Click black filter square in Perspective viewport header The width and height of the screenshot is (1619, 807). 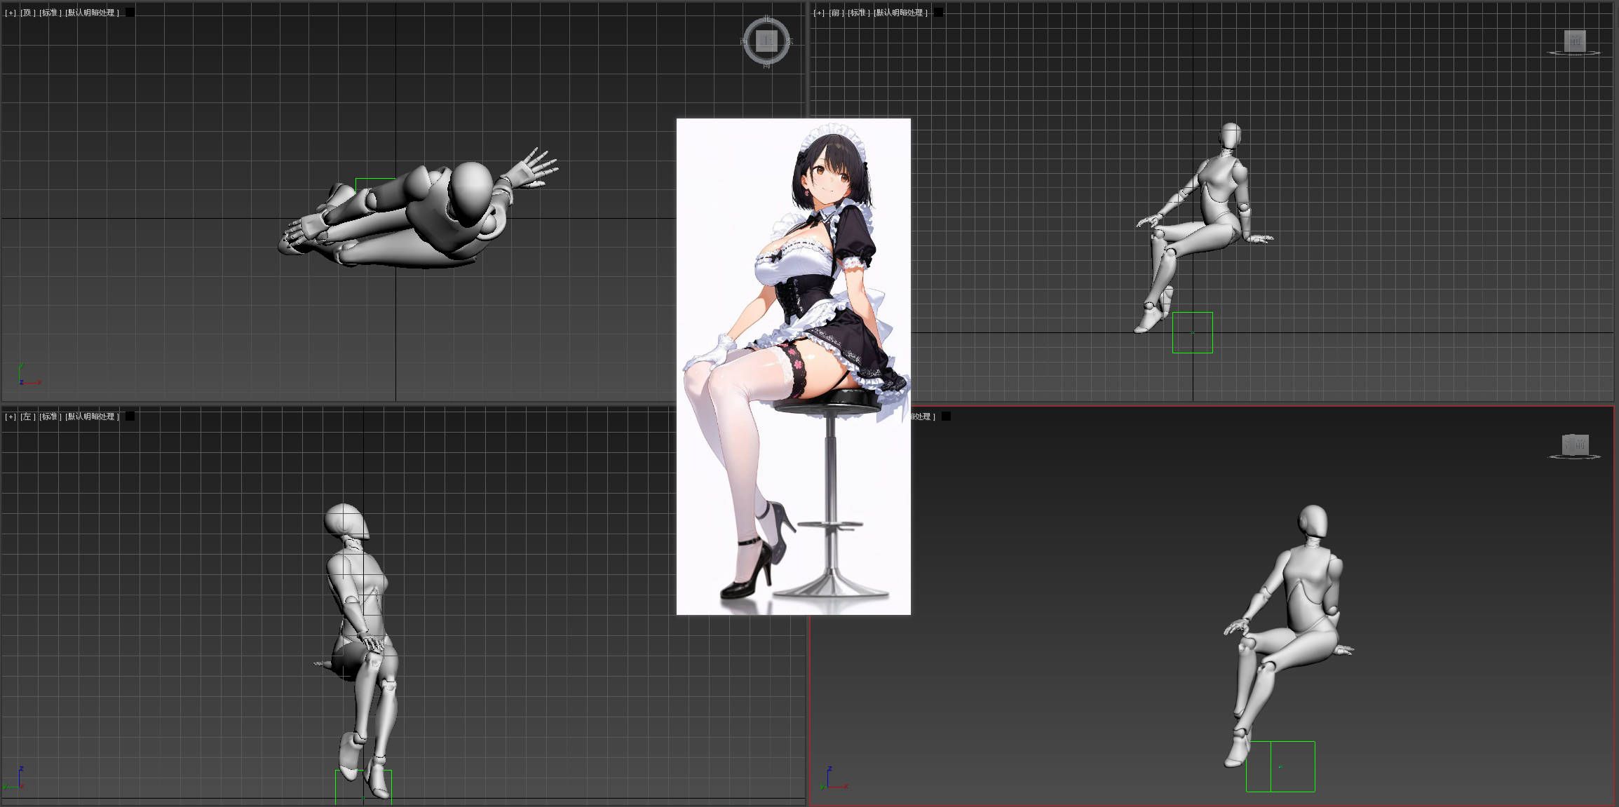tap(946, 416)
